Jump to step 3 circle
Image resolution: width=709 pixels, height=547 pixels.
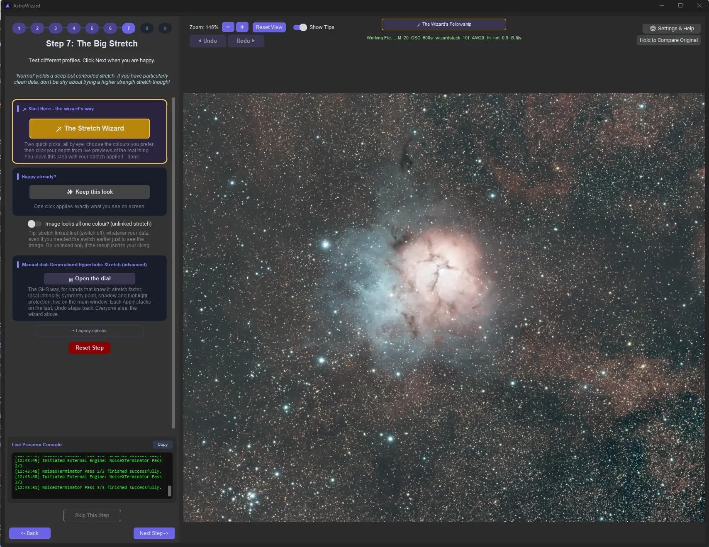click(x=56, y=28)
